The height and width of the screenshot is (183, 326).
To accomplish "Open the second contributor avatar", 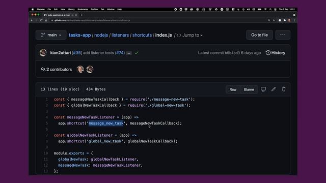I will click(x=90, y=69).
